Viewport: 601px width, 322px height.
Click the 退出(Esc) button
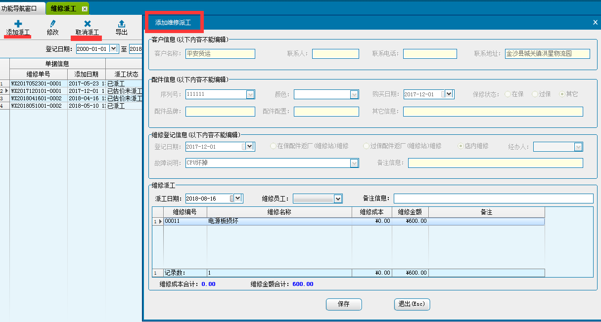tap(412, 304)
